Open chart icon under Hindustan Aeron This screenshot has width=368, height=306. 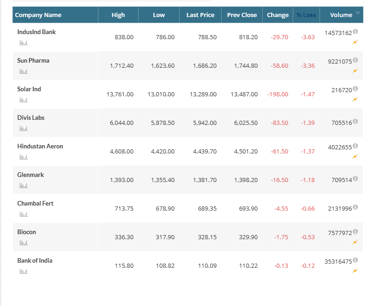(x=24, y=157)
